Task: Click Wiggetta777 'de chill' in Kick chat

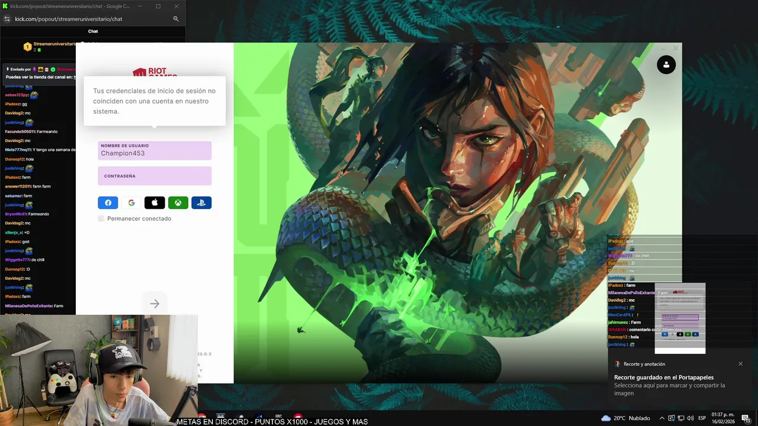Action: (25, 260)
